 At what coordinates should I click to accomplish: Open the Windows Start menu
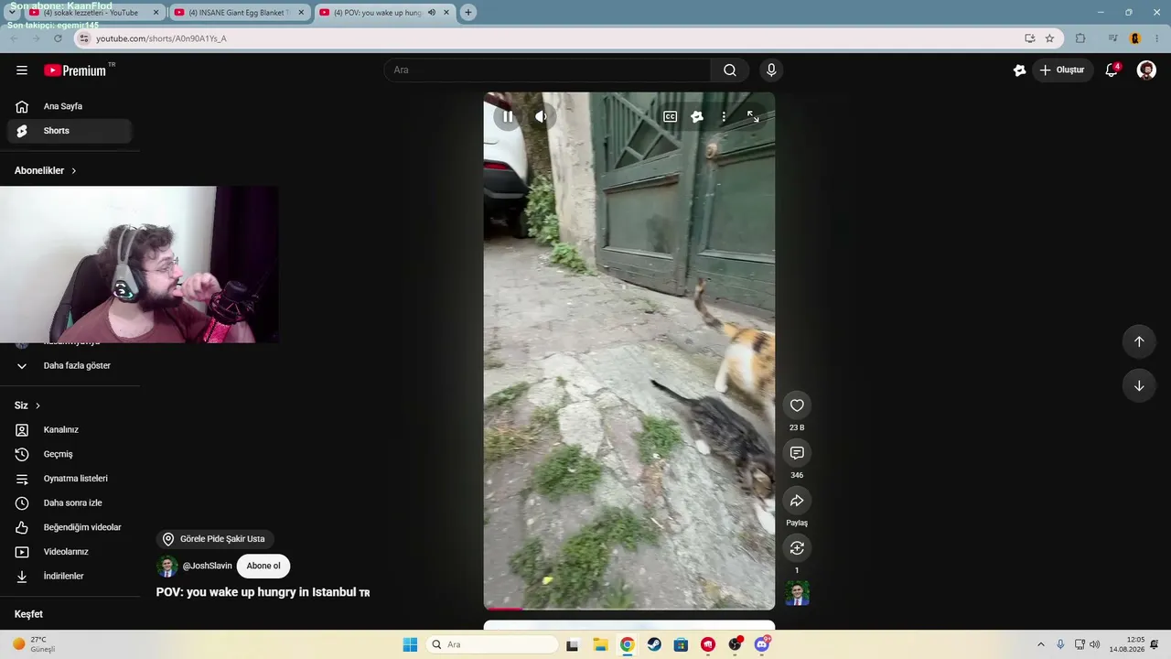point(410,644)
